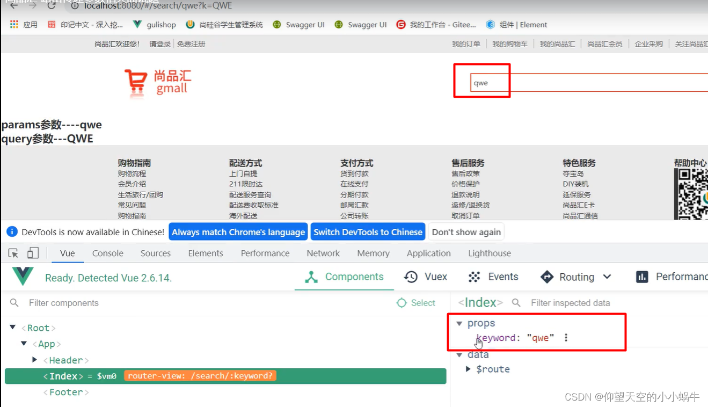Open the Vue Events tab
Image resolution: width=708 pixels, height=407 pixels.
click(493, 277)
